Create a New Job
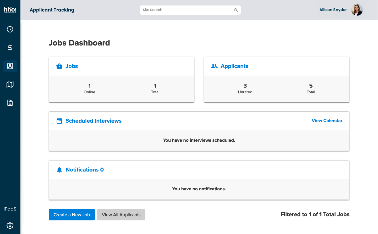The image size is (378, 234). pyautogui.click(x=72, y=214)
